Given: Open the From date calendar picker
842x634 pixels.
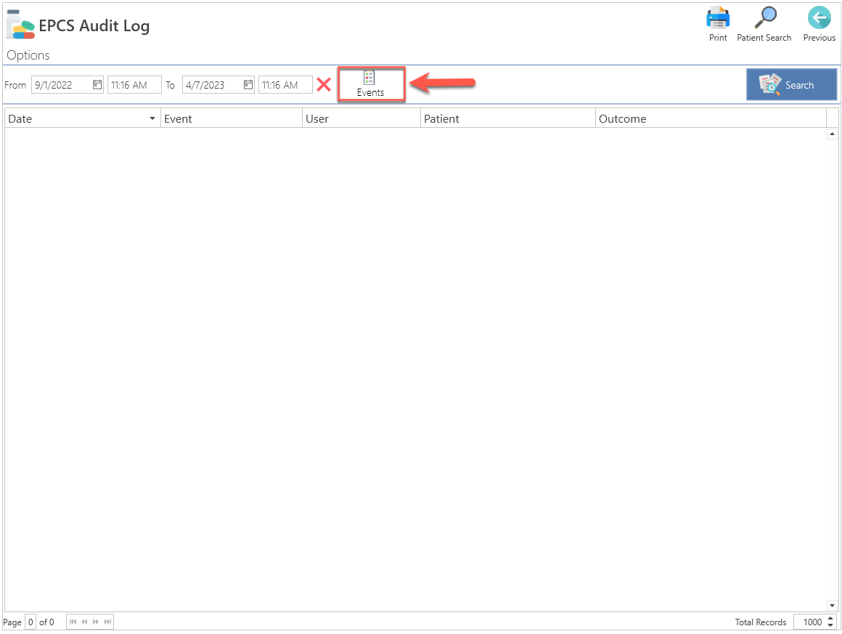Looking at the screenshot, I should pos(97,85).
